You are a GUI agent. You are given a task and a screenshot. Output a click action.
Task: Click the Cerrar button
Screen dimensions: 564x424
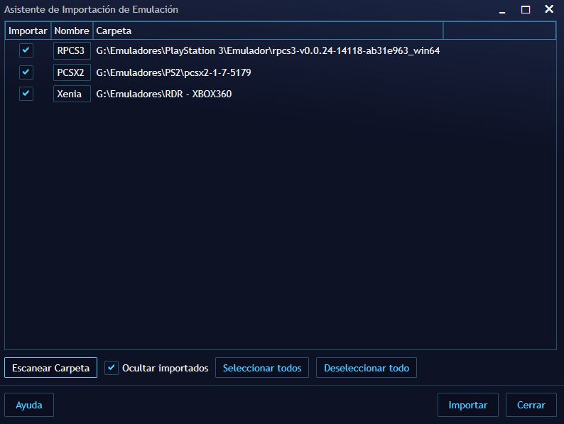point(531,405)
